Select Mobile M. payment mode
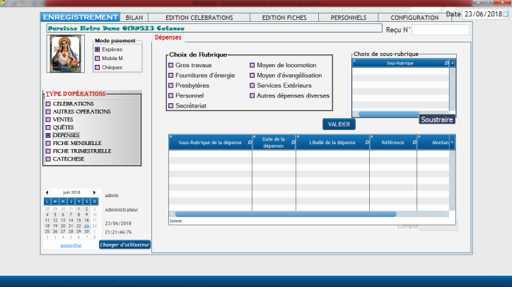This screenshot has width=512, height=287. click(98, 59)
